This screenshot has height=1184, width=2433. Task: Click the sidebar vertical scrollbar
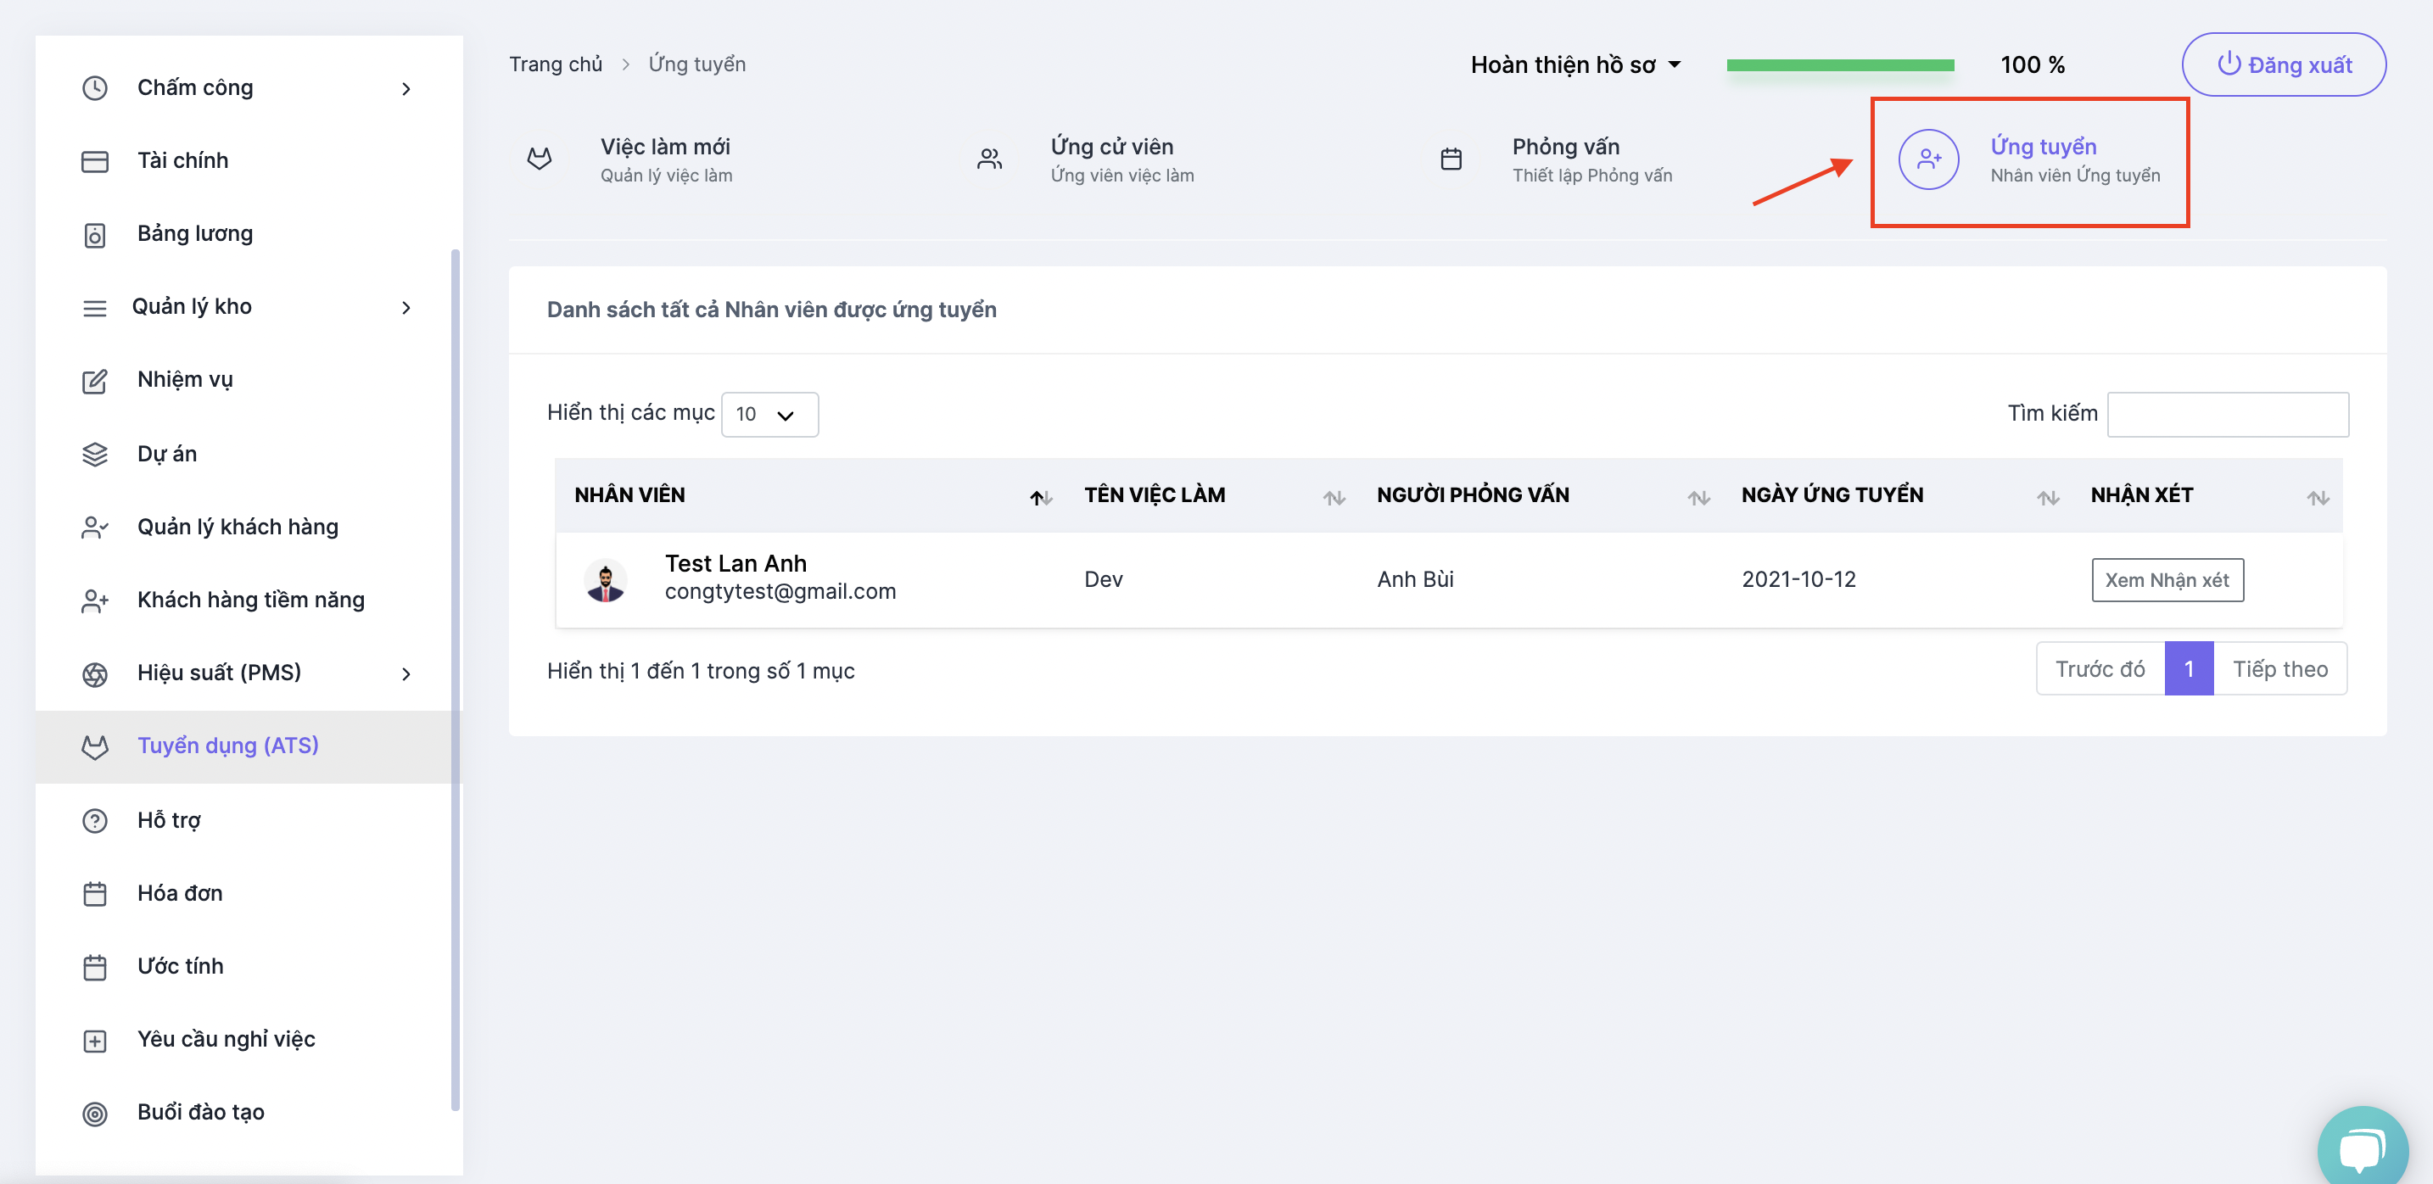[x=456, y=680]
